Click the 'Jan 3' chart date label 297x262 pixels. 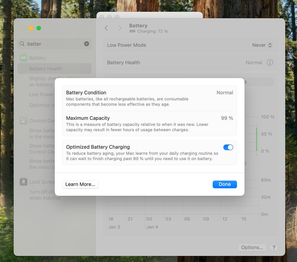(114, 227)
